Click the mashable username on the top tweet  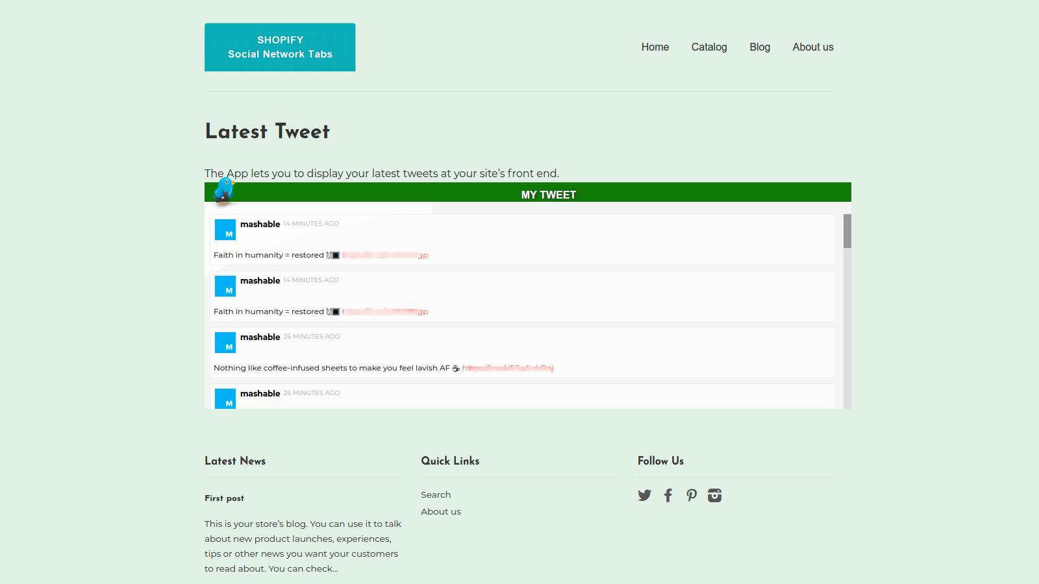260,224
